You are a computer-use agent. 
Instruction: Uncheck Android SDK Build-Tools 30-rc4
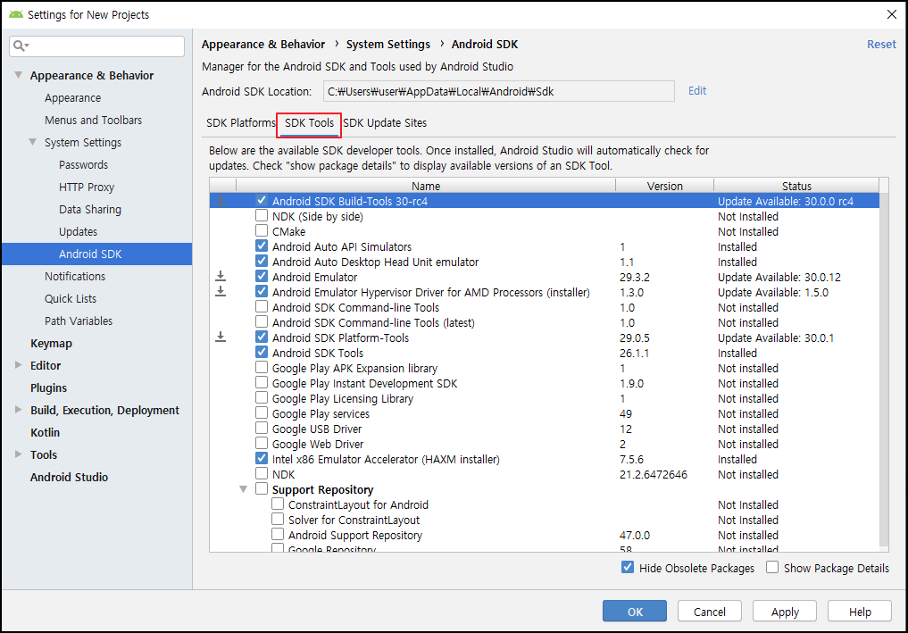tap(262, 200)
